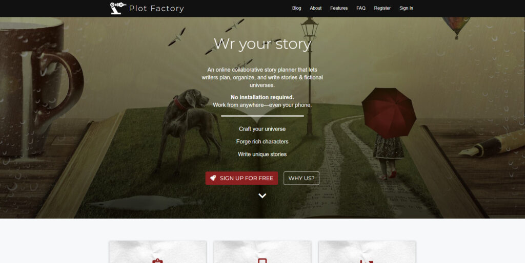Click the "Wr your story" hero heading
The image size is (525, 263).
(x=262, y=44)
